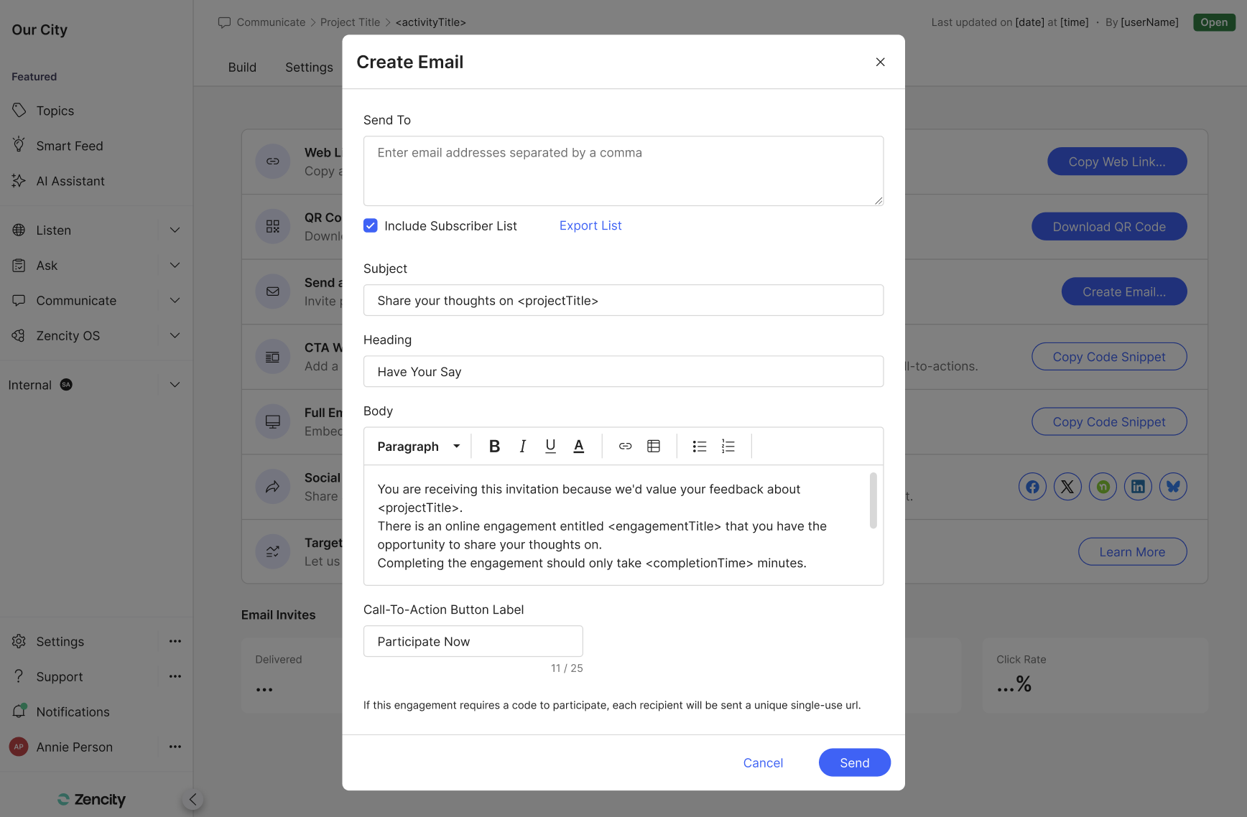Create a bulleted list
This screenshot has width=1247, height=817.
point(699,447)
